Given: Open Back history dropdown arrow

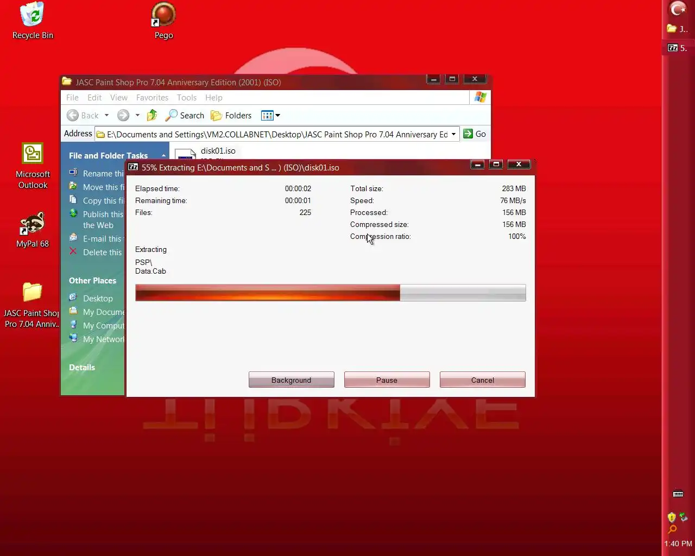Looking at the screenshot, I should pos(106,115).
